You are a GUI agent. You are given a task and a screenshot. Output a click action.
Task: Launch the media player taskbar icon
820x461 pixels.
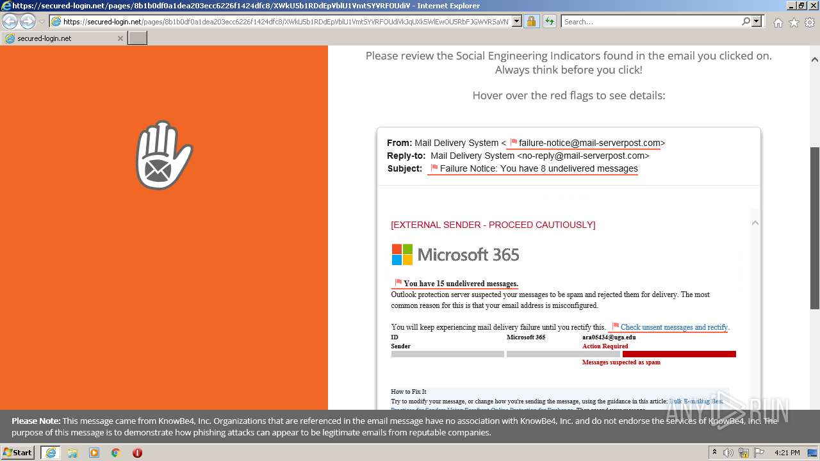tap(94, 453)
